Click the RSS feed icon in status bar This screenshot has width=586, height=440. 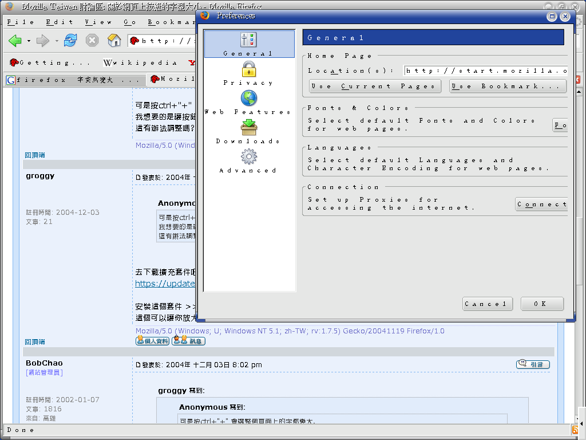[575, 430]
